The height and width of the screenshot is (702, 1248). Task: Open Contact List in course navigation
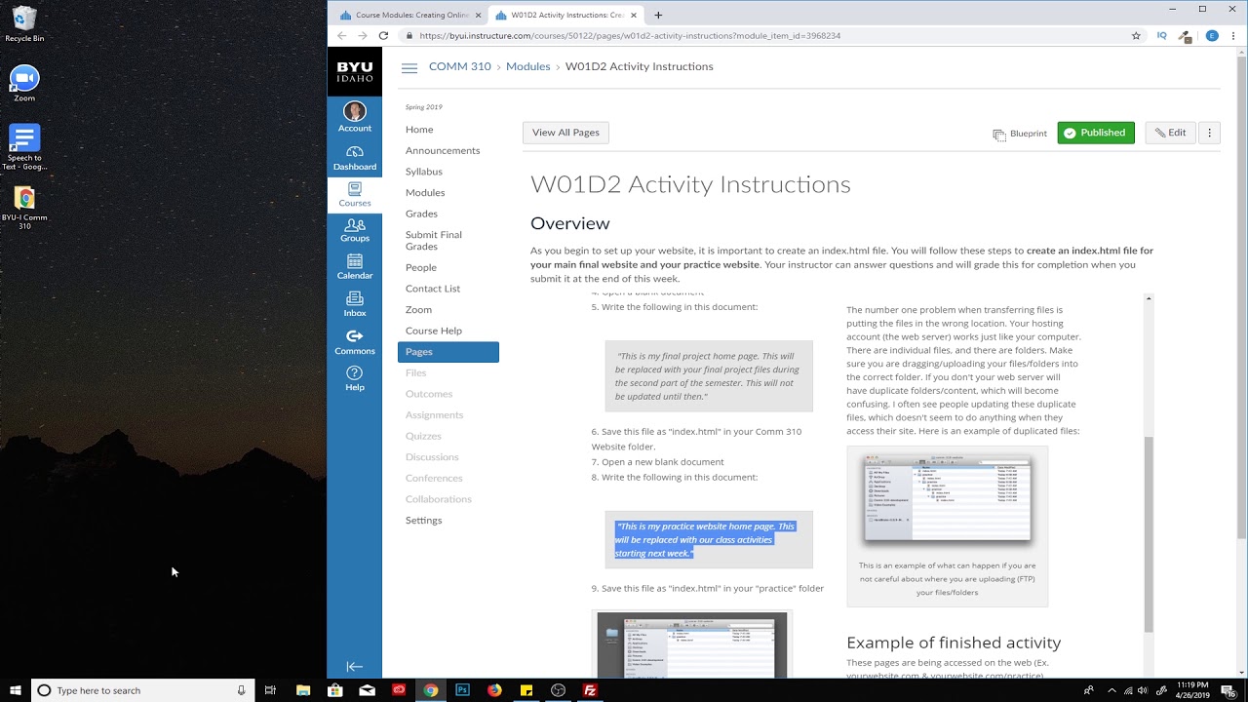pyautogui.click(x=433, y=289)
